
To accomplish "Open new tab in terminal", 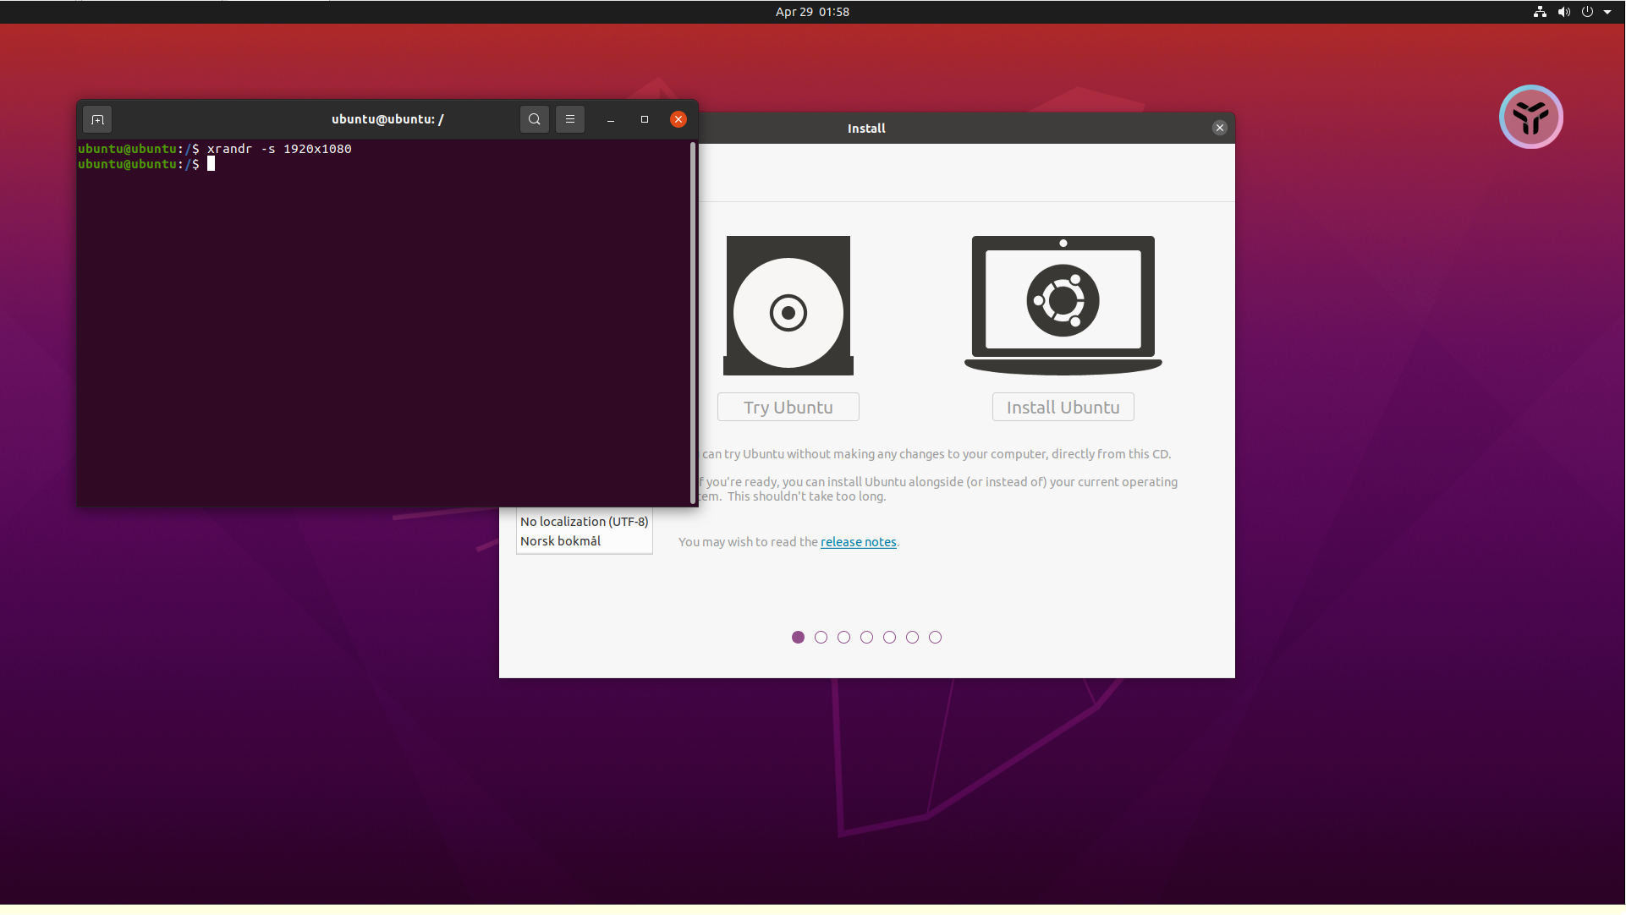I will point(97,119).
